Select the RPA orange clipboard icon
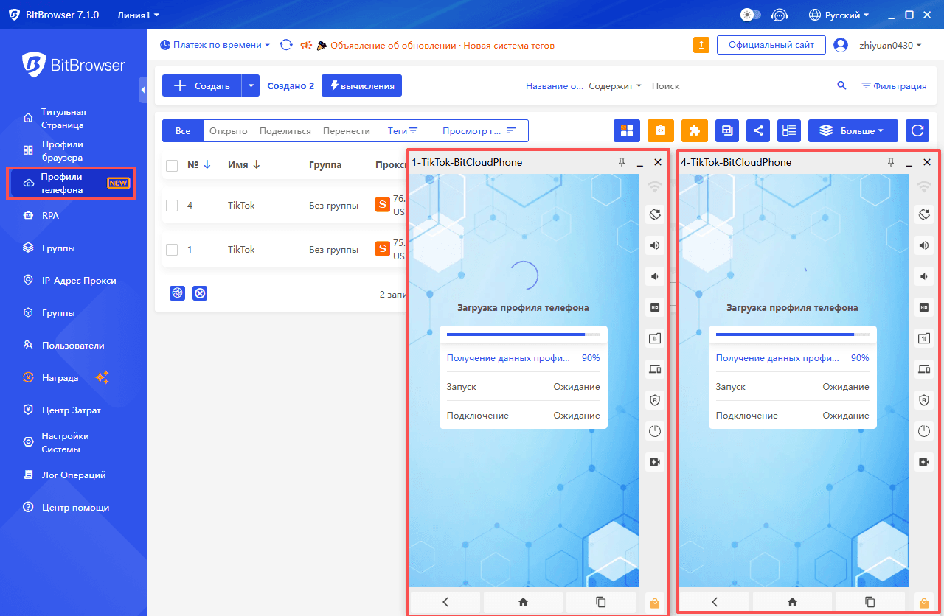 coord(660,130)
